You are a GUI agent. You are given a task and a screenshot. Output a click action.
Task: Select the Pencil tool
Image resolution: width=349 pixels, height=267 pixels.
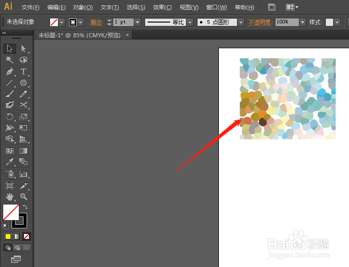tap(23, 94)
